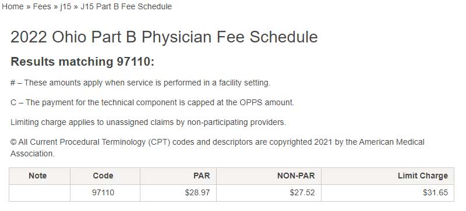466x211 pixels.
Task: Click the empty Note cell for 97110
Action: (x=40, y=193)
